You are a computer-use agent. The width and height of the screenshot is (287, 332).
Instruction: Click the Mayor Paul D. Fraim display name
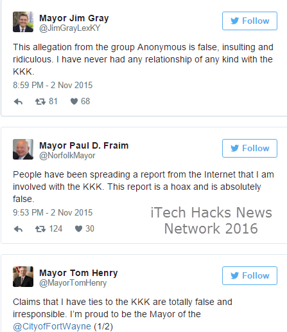tap(84, 145)
